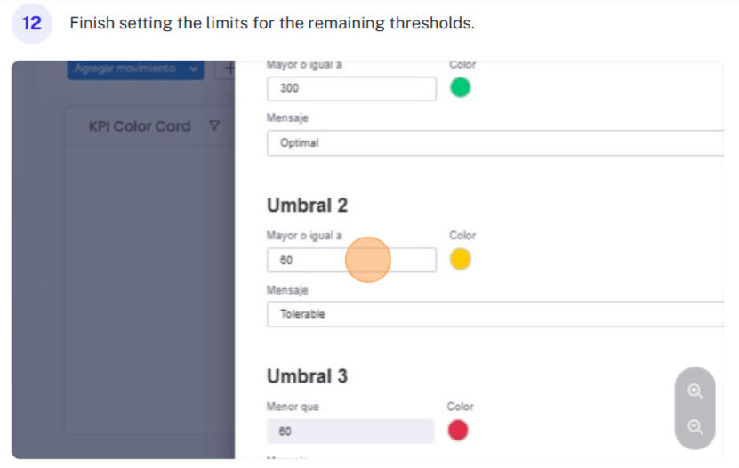Click the zoom out magnifier icon
The image size is (739, 468).
tap(695, 427)
